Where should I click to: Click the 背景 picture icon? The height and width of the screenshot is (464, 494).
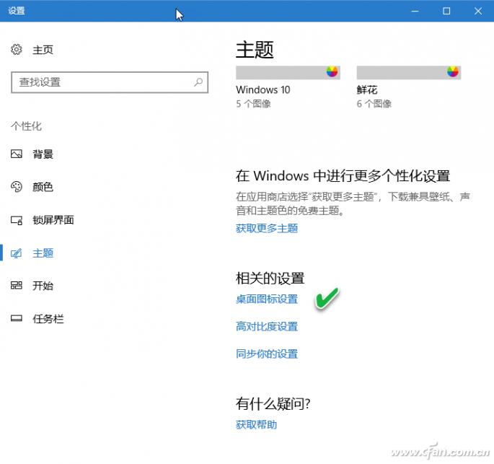tap(17, 154)
